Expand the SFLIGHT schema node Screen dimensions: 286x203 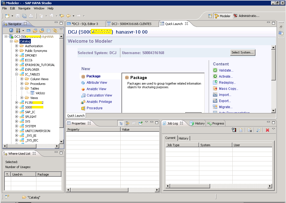17,117
